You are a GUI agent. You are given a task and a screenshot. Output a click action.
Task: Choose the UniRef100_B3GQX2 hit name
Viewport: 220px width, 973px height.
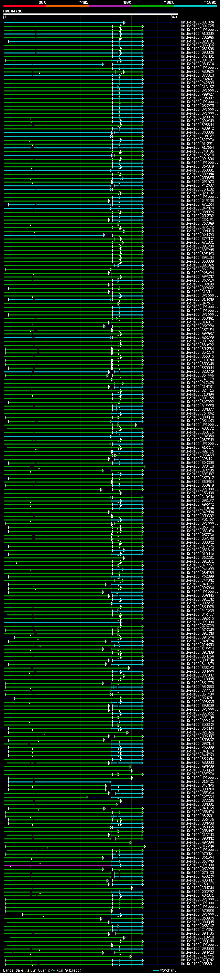(x=197, y=542)
